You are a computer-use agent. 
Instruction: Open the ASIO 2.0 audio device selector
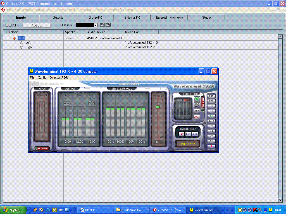(x=104, y=38)
